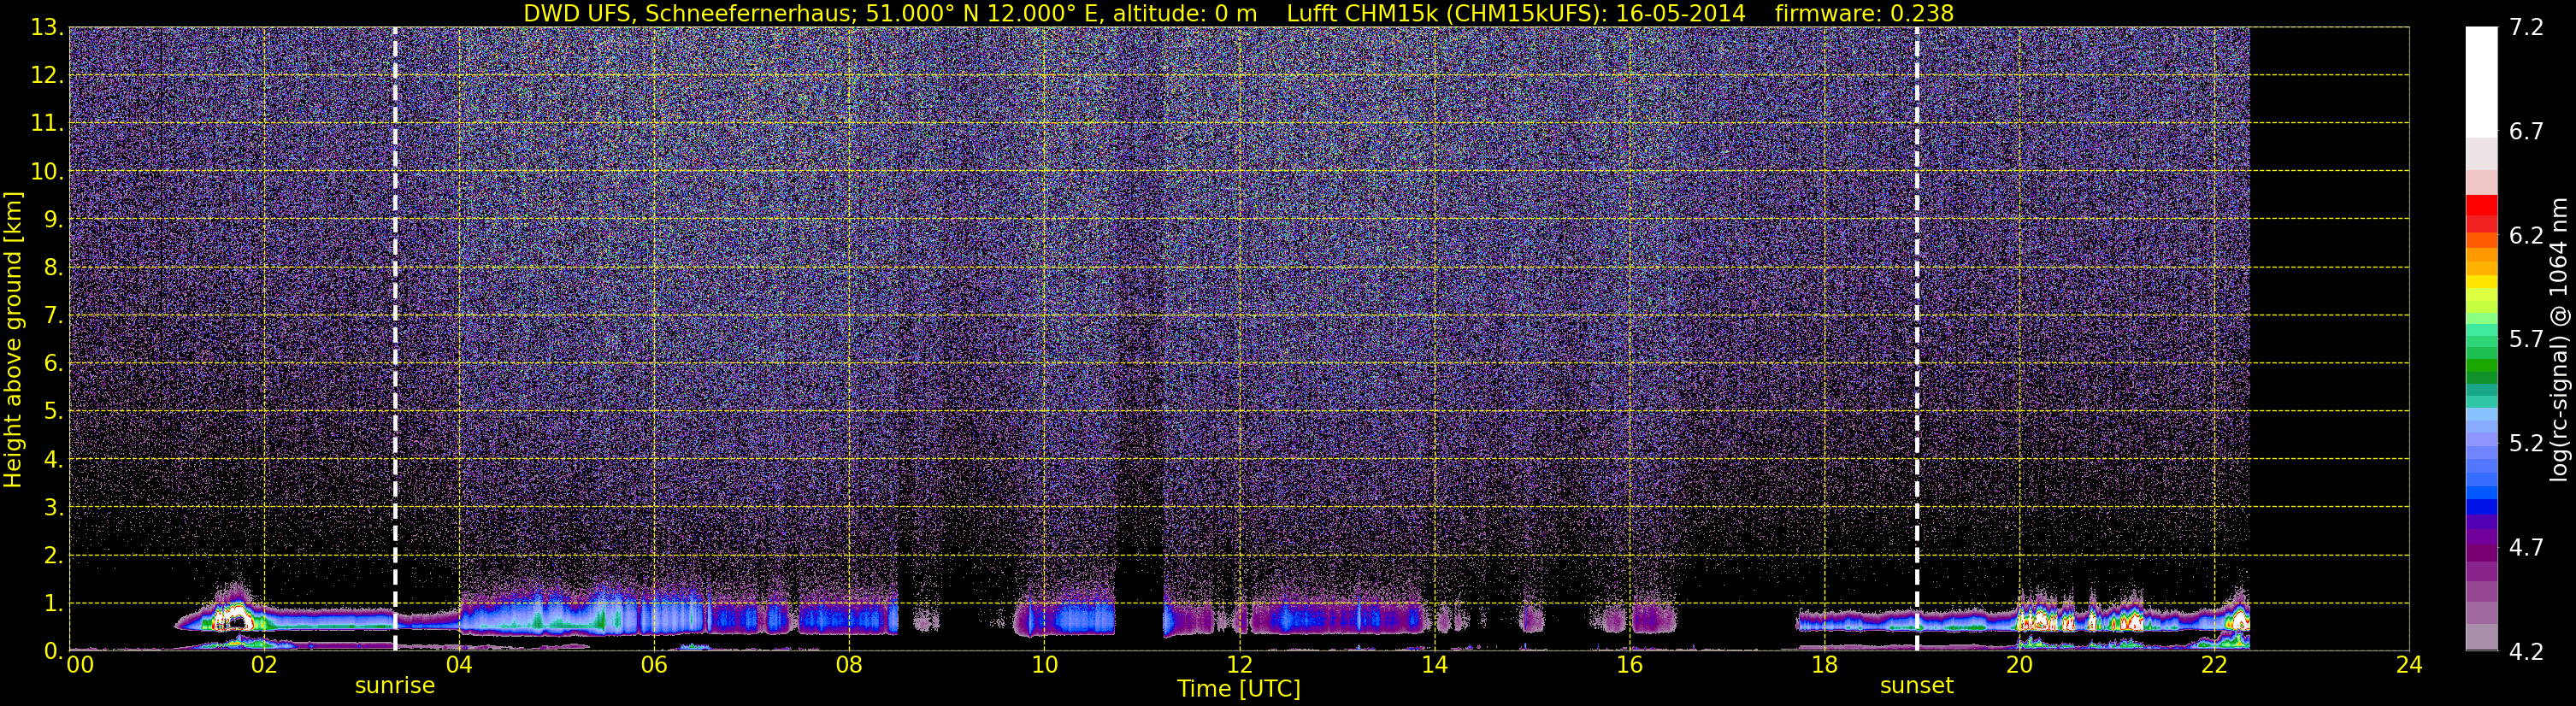Click height axis tick label 11
Image resolution: width=2576 pixels, height=706 pixels.
tap(46, 124)
